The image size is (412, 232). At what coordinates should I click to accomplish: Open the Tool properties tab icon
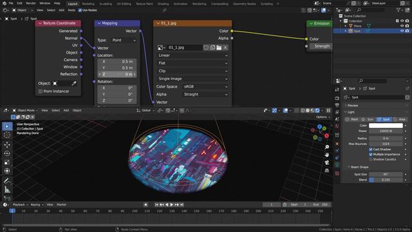click(337, 90)
